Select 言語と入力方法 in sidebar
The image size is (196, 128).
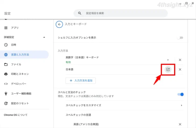[24, 54]
